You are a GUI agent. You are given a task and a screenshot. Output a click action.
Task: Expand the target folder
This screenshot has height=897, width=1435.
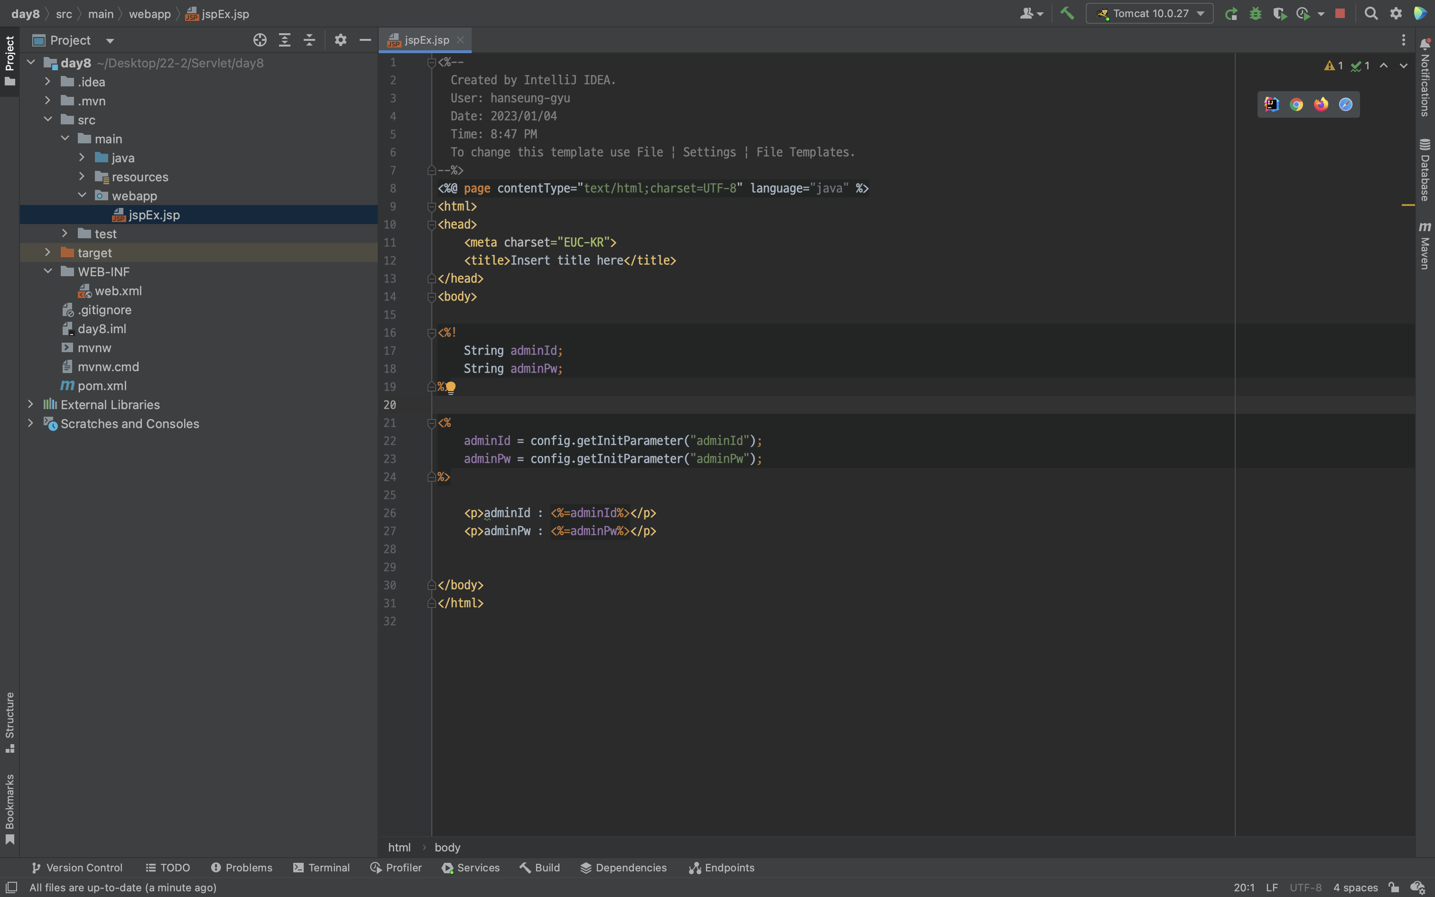click(48, 252)
